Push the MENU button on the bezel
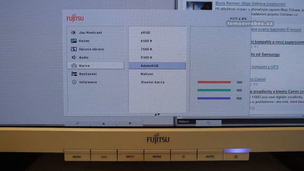This screenshot has height=171, width=304. click(x=77, y=156)
